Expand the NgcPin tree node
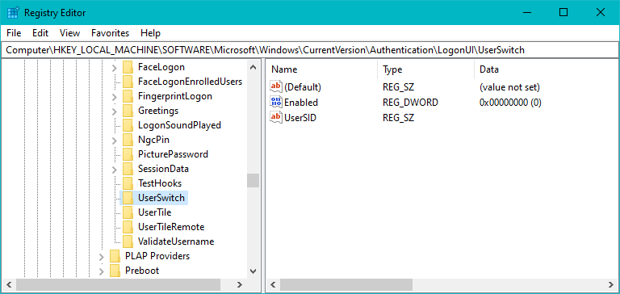Image resolution: width=620 pixels, height=294 pixels. (x=115, y=140)
